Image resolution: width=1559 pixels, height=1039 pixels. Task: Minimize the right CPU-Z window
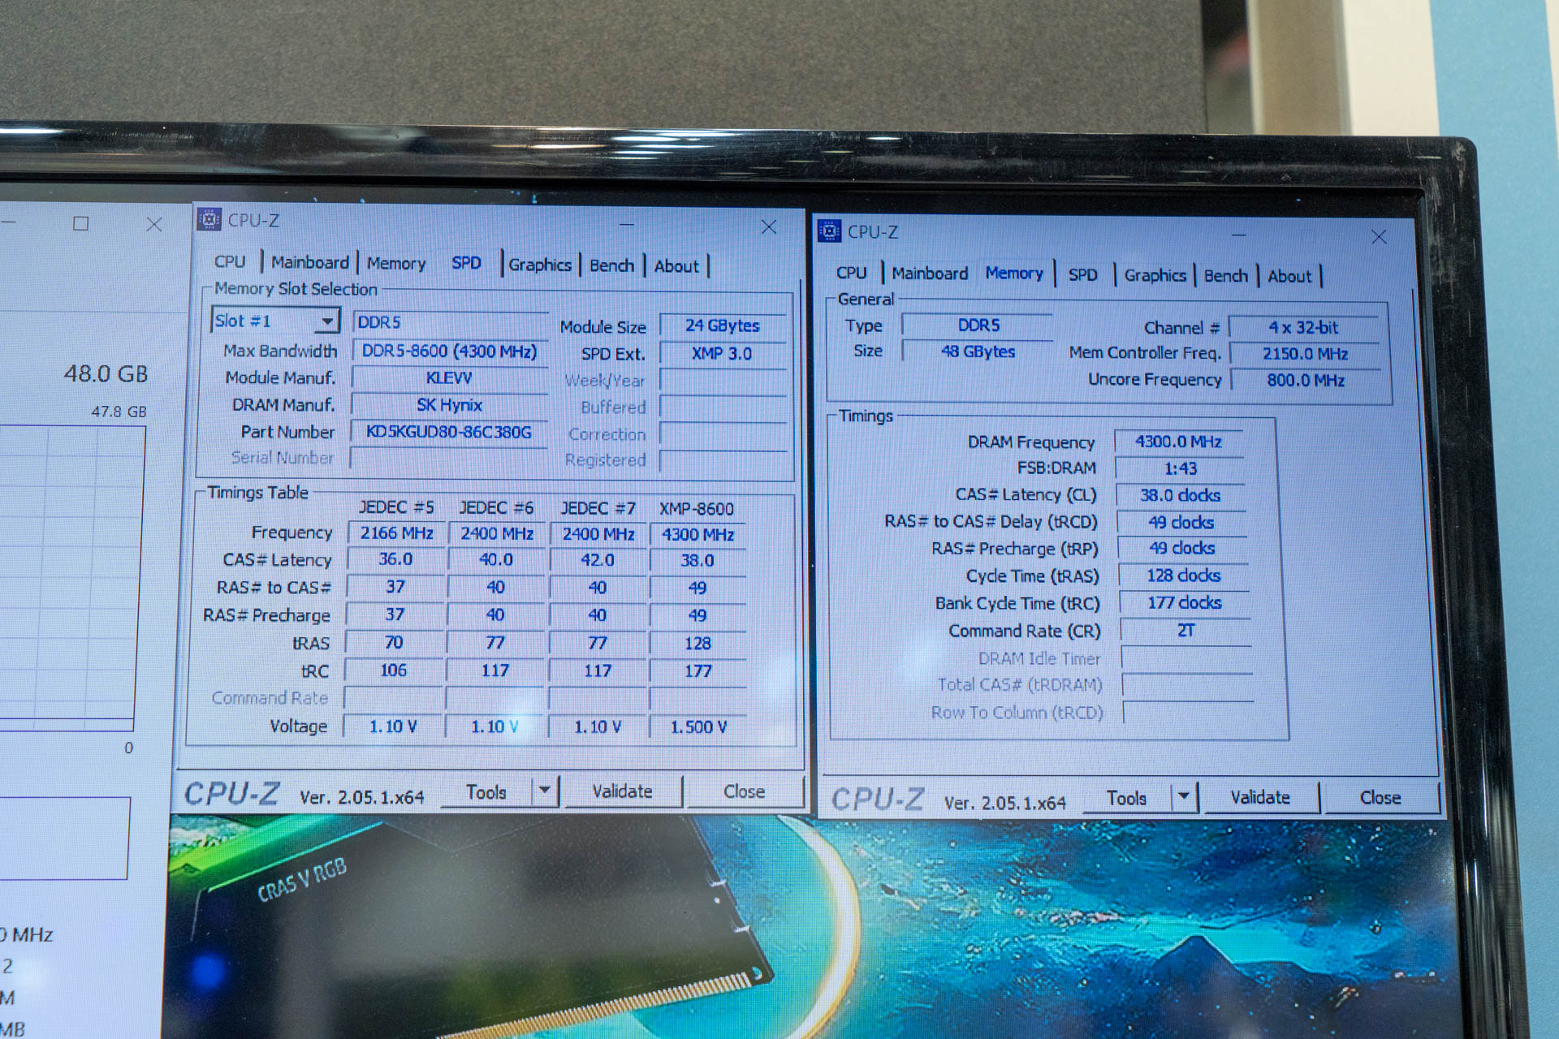click(1238, 235)
